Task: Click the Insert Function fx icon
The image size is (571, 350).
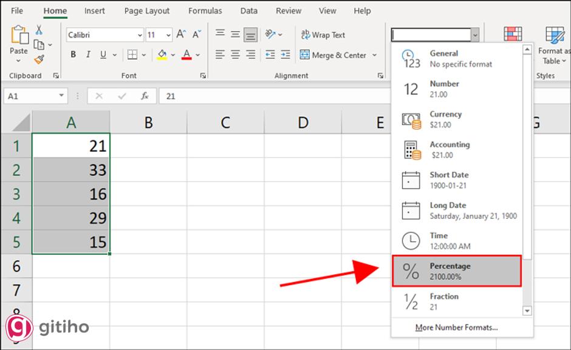Action: coord(145,96)
